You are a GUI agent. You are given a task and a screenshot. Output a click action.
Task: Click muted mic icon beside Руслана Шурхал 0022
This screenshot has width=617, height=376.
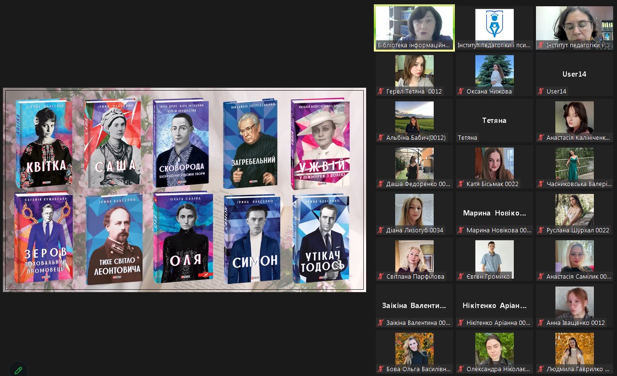tap(541, 230)
